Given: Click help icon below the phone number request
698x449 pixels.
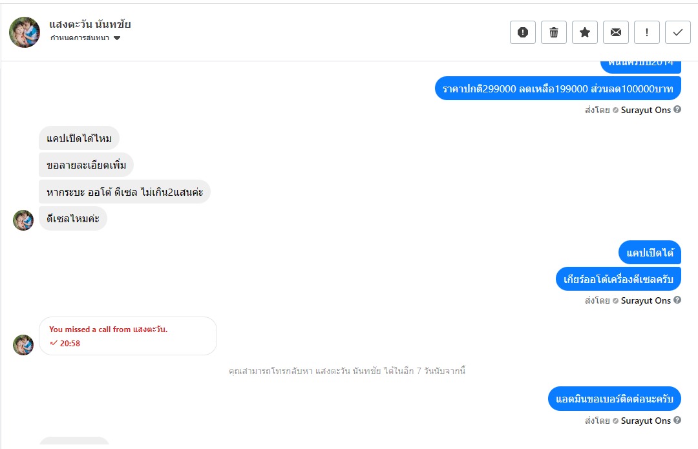Looking at the screenshot, I should click(x=677, y=421).
